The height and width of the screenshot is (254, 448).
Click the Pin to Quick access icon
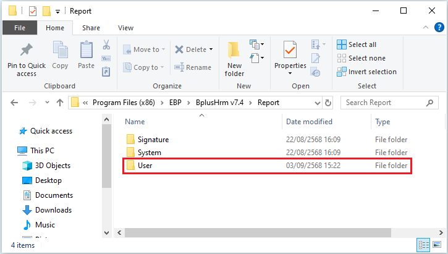tap(27, 50)
